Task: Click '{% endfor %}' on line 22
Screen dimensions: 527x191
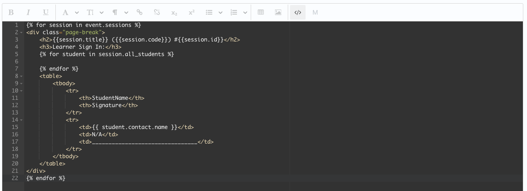Action: click(46, 178)
